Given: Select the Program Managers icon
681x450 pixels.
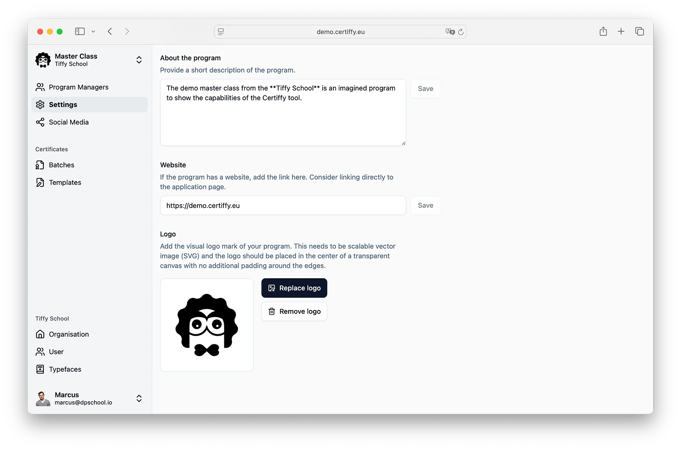Looking at the screenshot, I should 39,87.
